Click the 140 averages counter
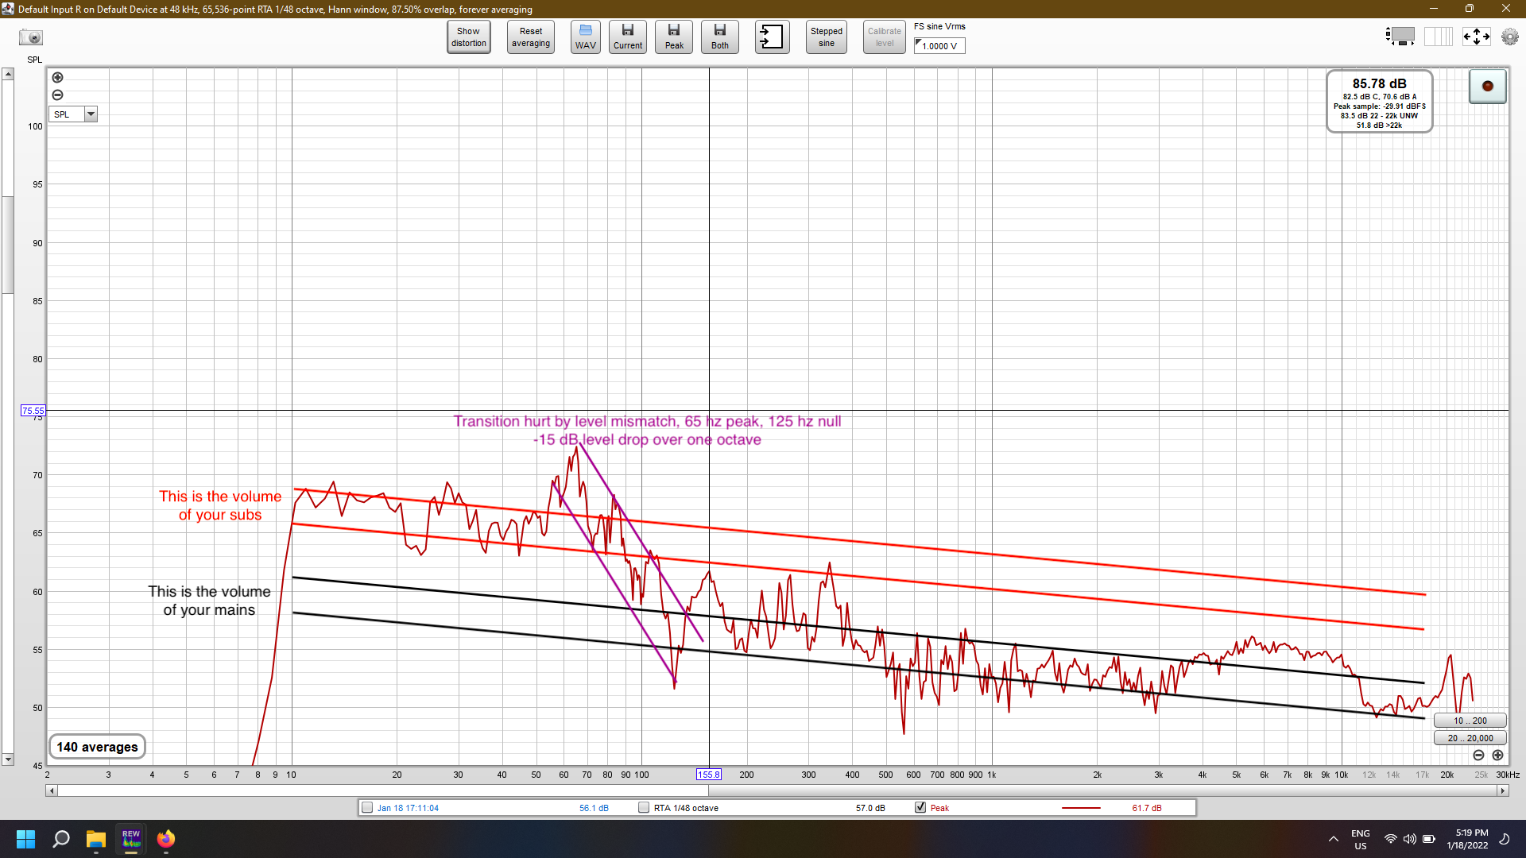 97,748
